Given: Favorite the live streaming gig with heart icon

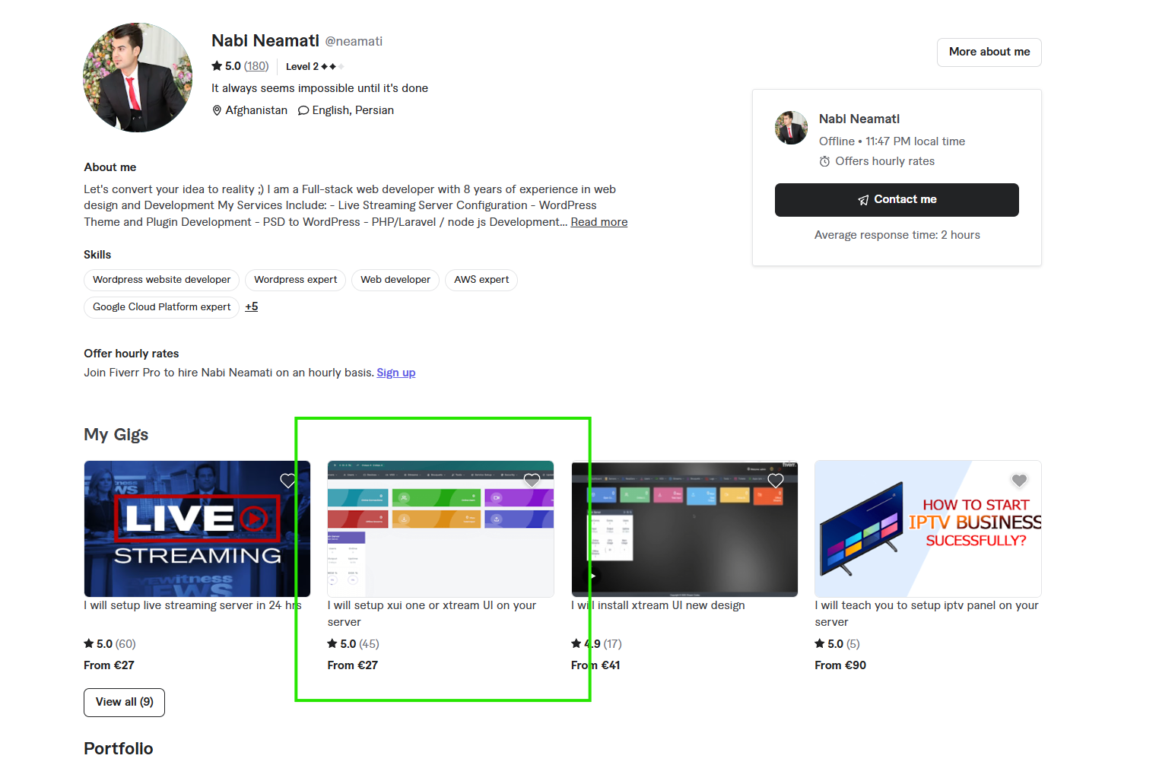Looking at the screenshot, I should click(288, 481).
